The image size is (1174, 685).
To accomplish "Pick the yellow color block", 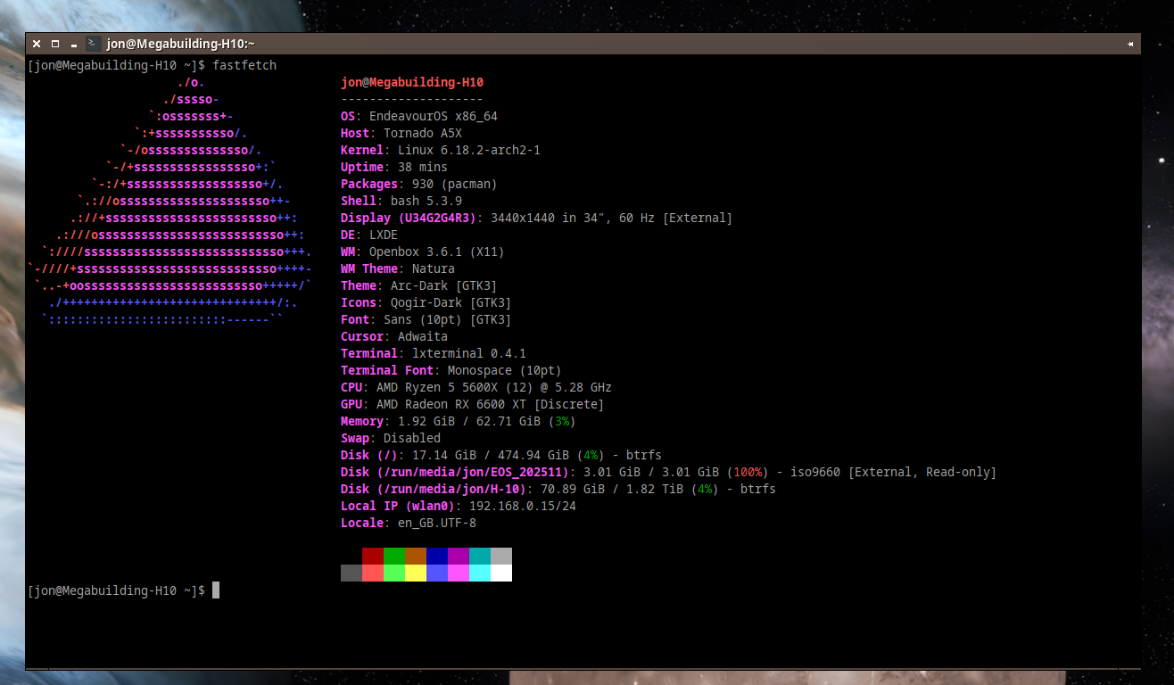I will (x=416, y=573).
